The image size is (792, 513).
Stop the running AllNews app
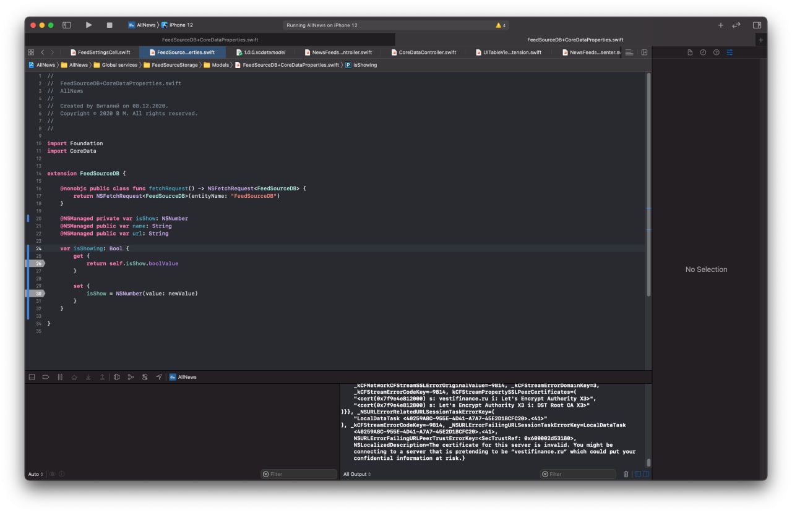coord(110,25)
